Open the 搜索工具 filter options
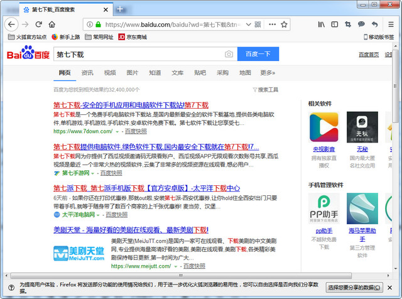The width and height of the screenshot is (402, 299). [x=265, y=90]
